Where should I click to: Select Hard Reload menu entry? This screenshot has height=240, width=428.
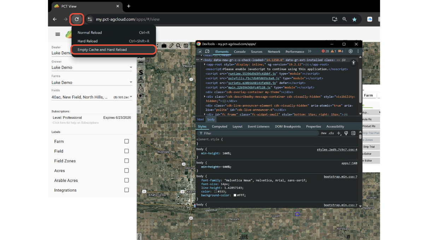pyautogui.click(x=113, y=41)
